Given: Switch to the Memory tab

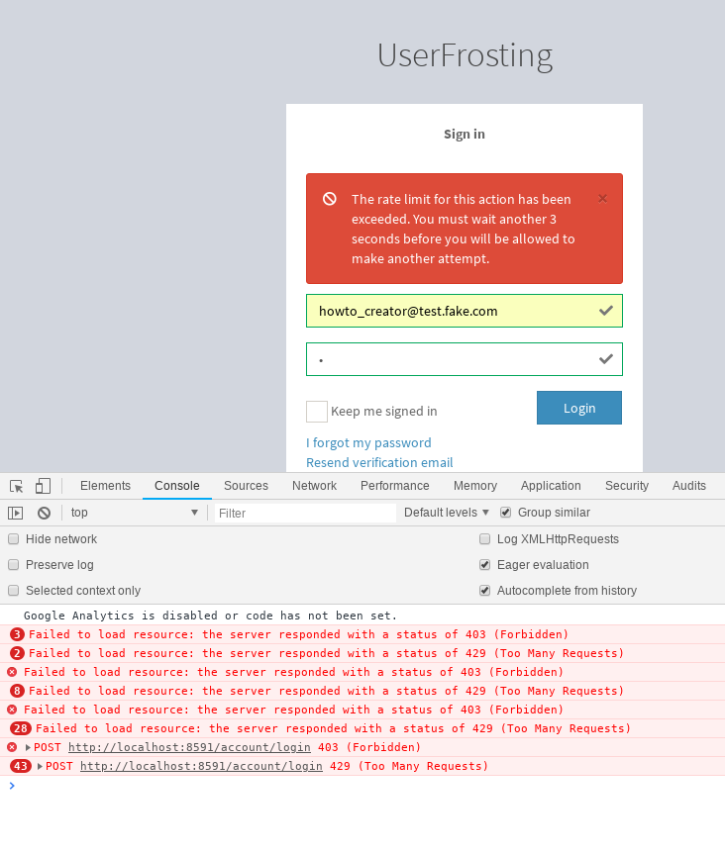Looking at the screenshot, I should coord(474,486).
